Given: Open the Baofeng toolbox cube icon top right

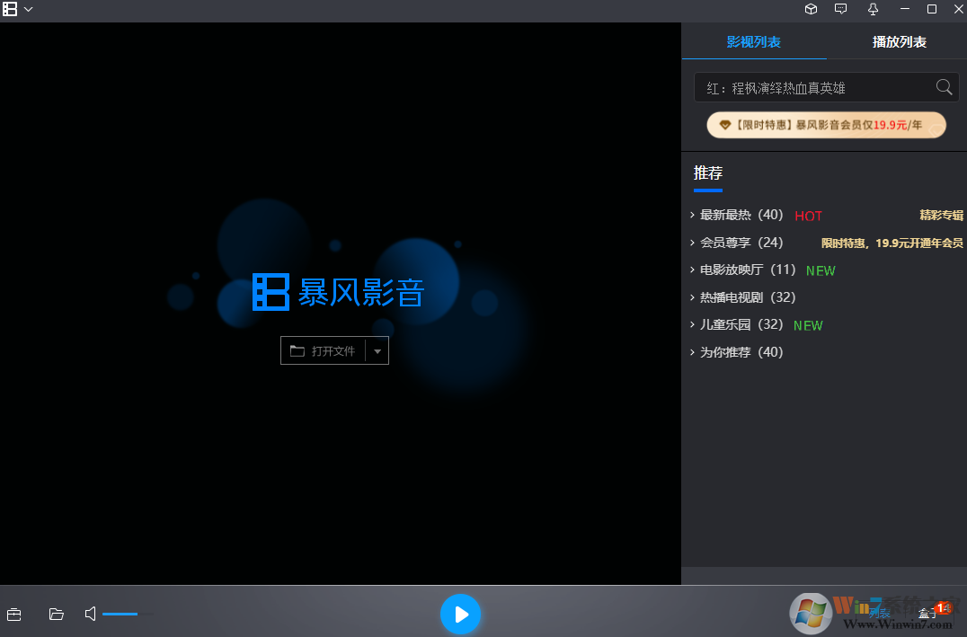Looking at the screenshot, I should point(811,9).
